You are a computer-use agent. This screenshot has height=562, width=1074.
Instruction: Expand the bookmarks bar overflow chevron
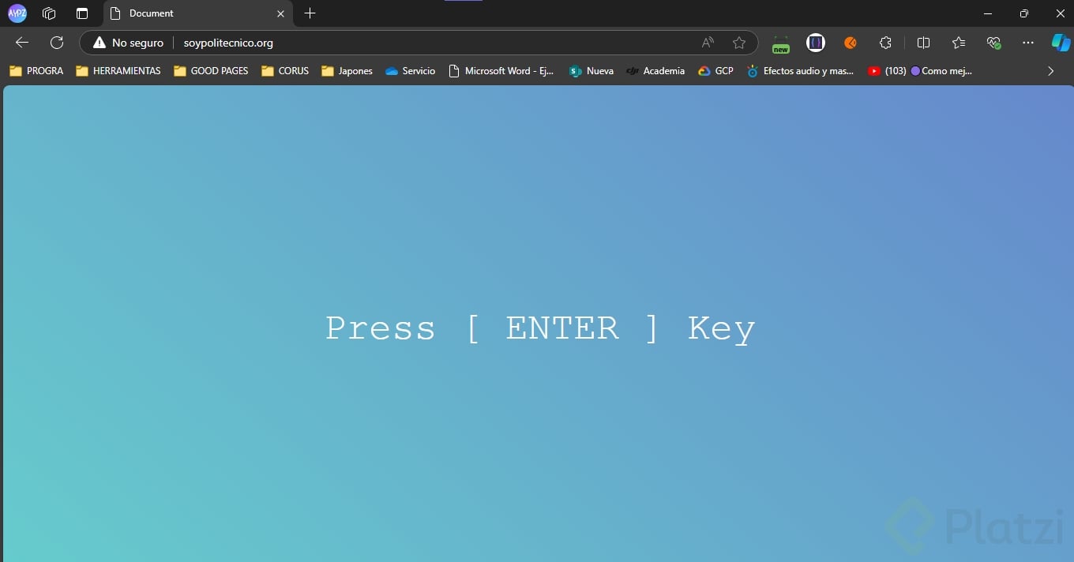pyautogui.click(x=1050, y=71)
